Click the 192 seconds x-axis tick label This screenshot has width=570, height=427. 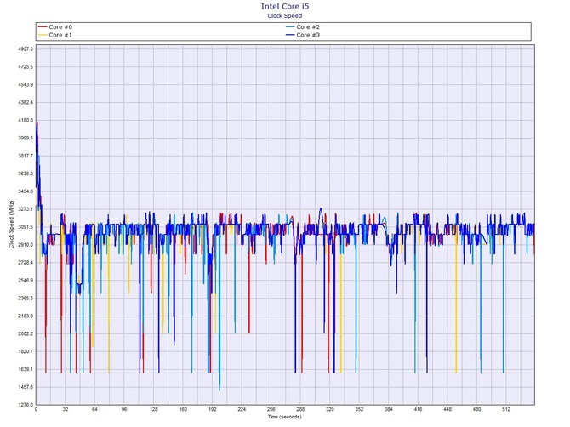click(213, 409)
